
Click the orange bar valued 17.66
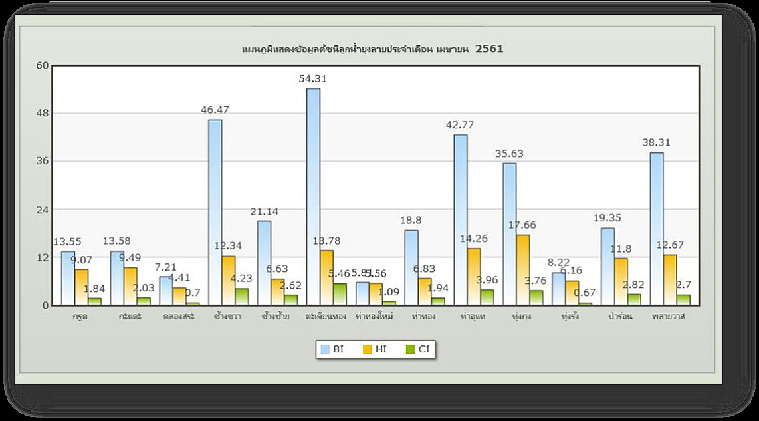(x=523, y=269)
